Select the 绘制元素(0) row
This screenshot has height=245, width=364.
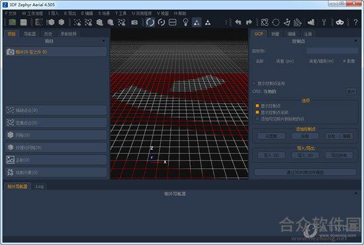pyautogui.click(x=56, y=172)
